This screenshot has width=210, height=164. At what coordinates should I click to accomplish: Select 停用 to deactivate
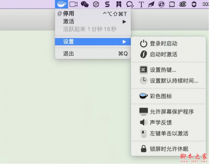click(x=93, y=14)
